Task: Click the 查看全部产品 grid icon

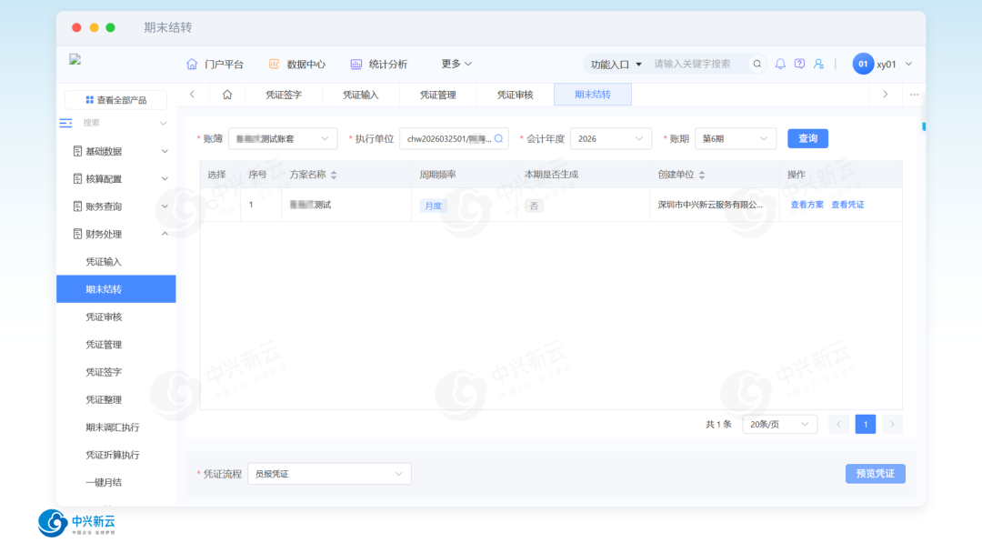Action: [x=89, y=100]
